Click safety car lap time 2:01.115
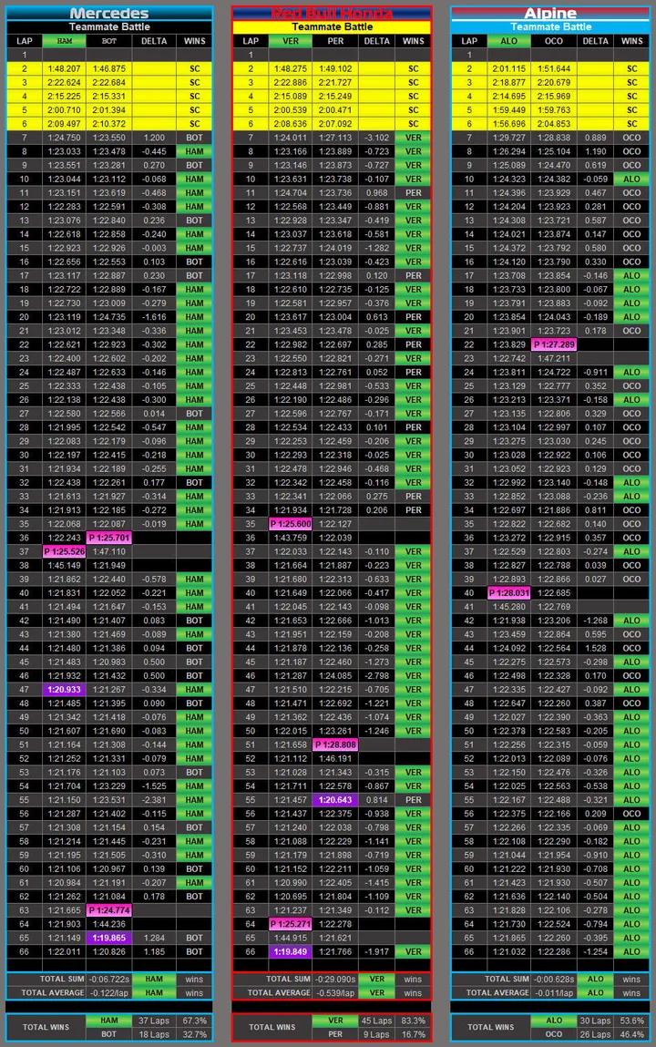 tap(509, 68)
